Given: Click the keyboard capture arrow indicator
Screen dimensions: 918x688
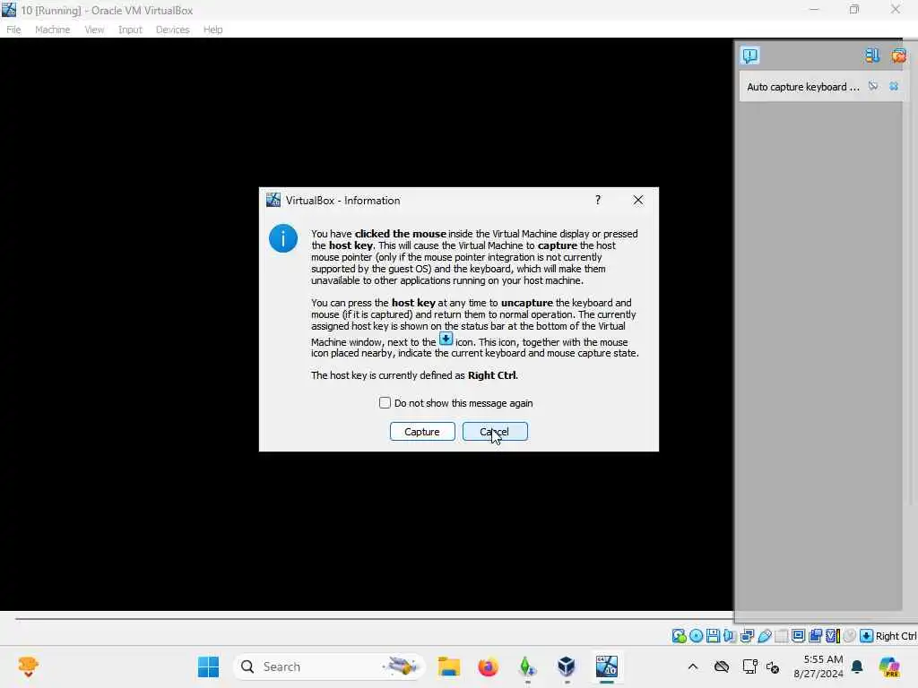Looking at the screenshot, I should click(x=867, y=636).
